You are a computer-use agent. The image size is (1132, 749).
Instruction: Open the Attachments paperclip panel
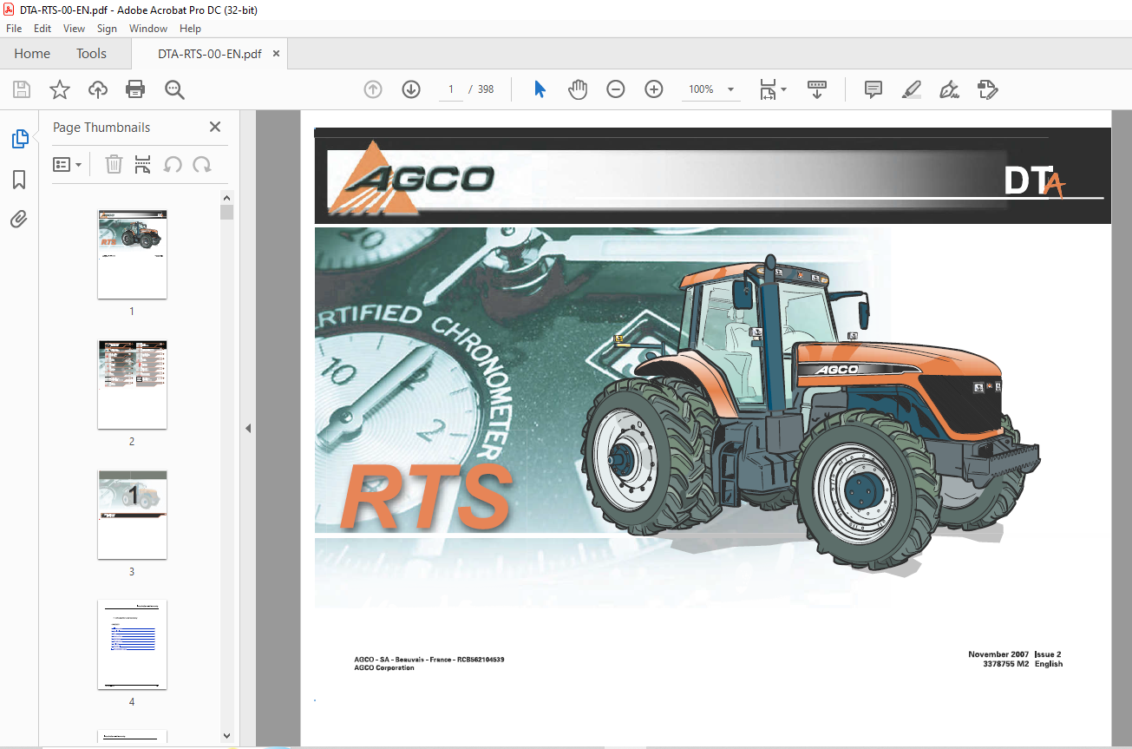[19, 220]
